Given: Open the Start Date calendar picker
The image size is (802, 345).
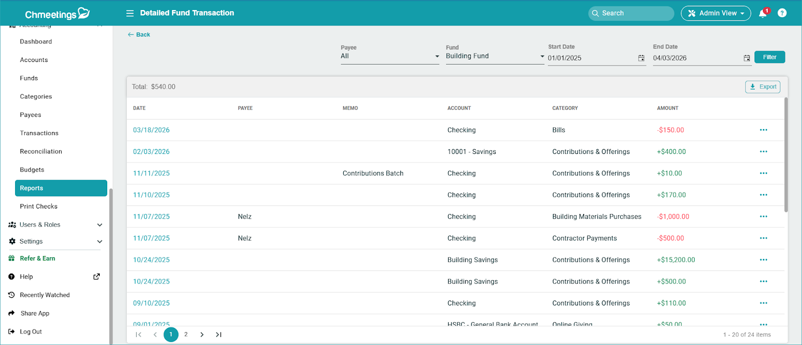Looking at the screenshot, I should click(641, 58).
